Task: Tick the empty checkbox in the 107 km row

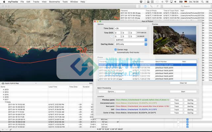Action: point(178,122)
